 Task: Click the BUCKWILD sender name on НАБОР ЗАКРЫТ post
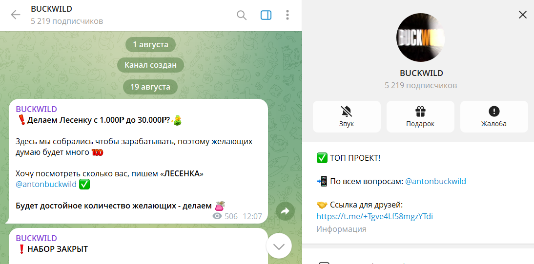36,238
